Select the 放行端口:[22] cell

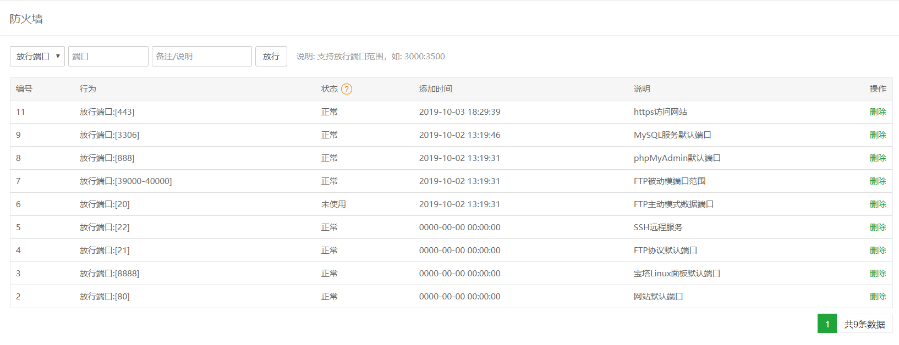(105, 227)
